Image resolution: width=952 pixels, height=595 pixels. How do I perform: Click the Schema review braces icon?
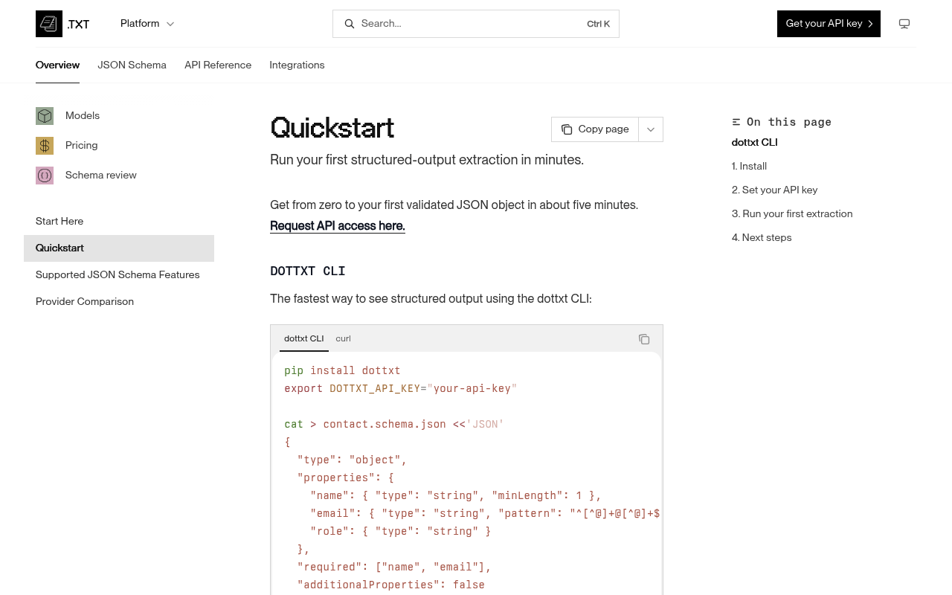tap(45, 176)
